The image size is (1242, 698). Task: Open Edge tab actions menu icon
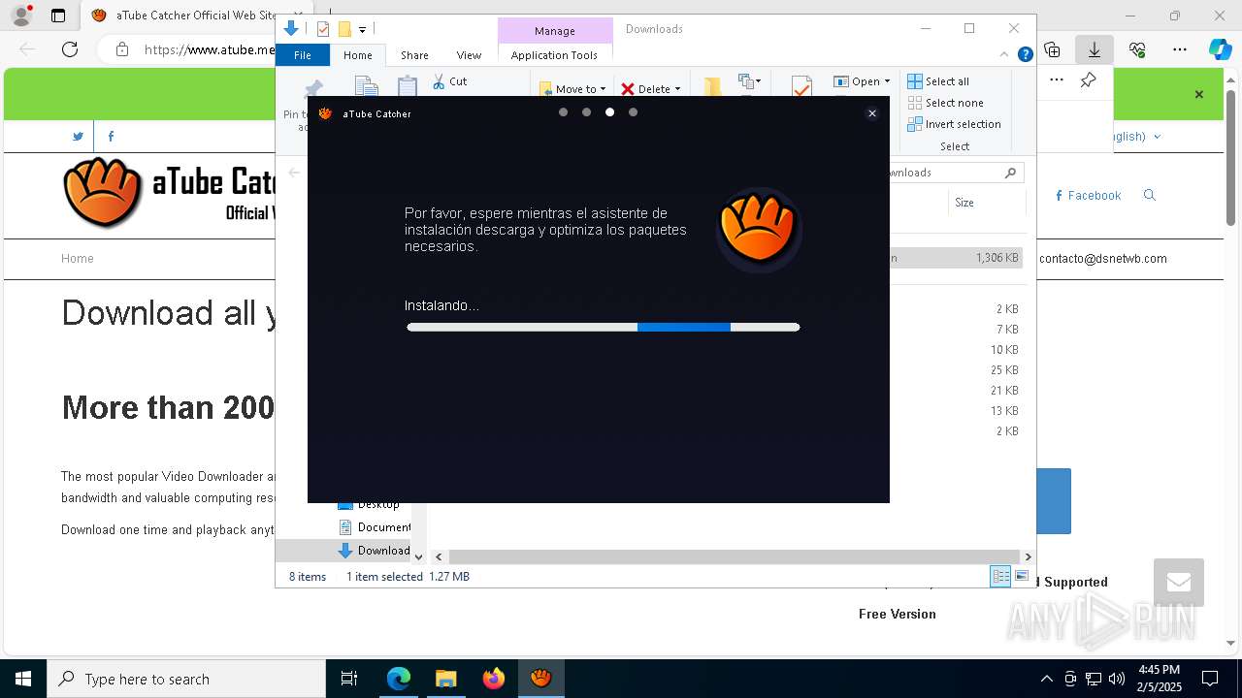[58, 16]
